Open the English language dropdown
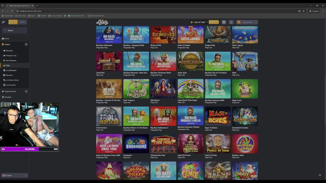The height and width of the screenshot is (183, 326). click(x=15, y=175)
